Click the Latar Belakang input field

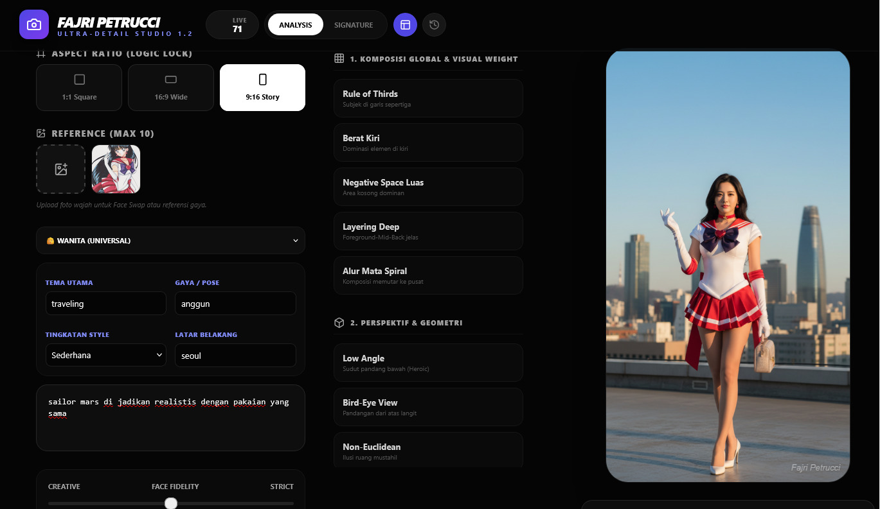tap(235, 356)
